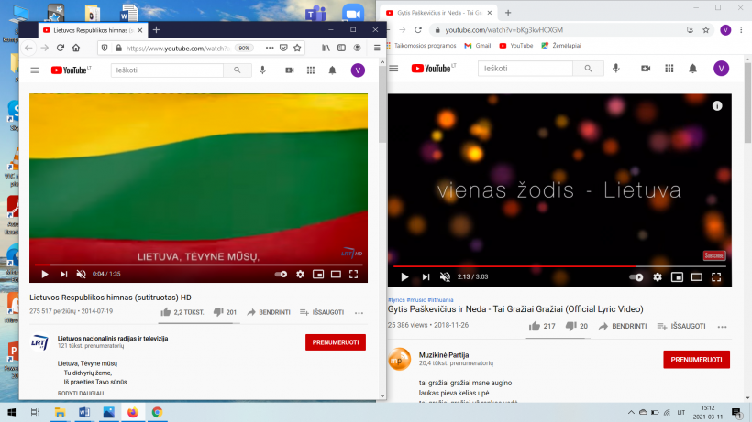Open more actions menu under Chrome video
The image size is (752, 422).
tap(723, 327)
